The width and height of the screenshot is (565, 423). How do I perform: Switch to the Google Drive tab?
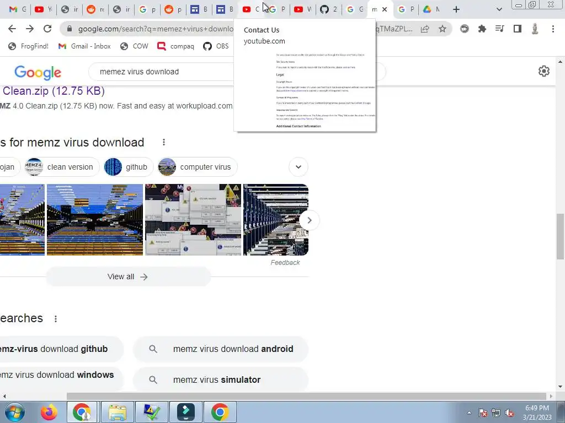click(x=431, y=9)
